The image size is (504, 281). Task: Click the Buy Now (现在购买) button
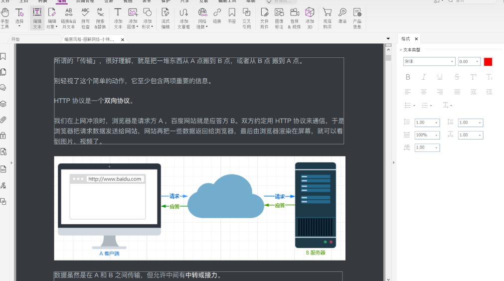pyautogui.click(x=327, y=18)
